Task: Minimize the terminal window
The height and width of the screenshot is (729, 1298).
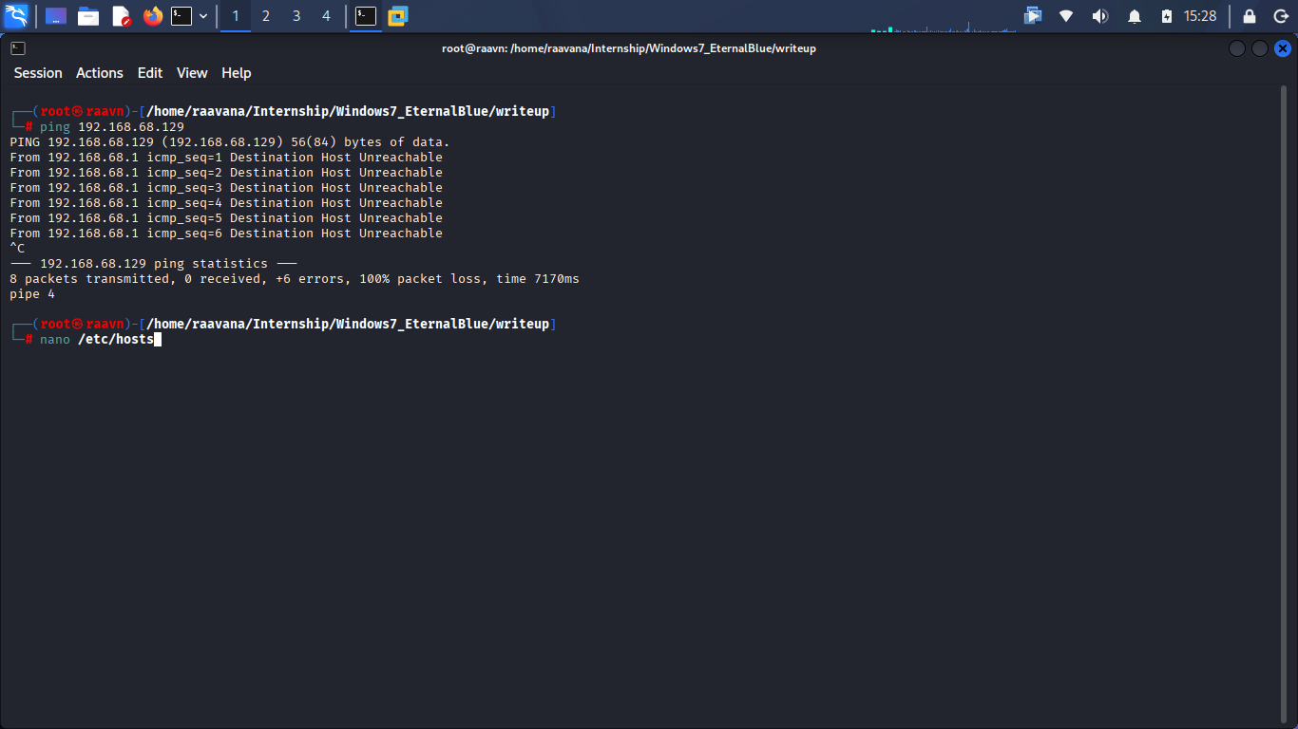Action: [x=1237, y=48]
